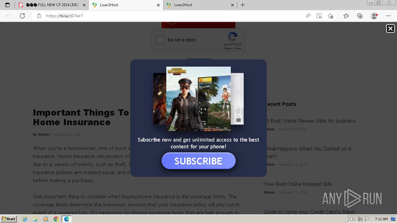Toggle Read aloud icon in address bar
Screen dimensions: 397x223
[x=308, y=16]
